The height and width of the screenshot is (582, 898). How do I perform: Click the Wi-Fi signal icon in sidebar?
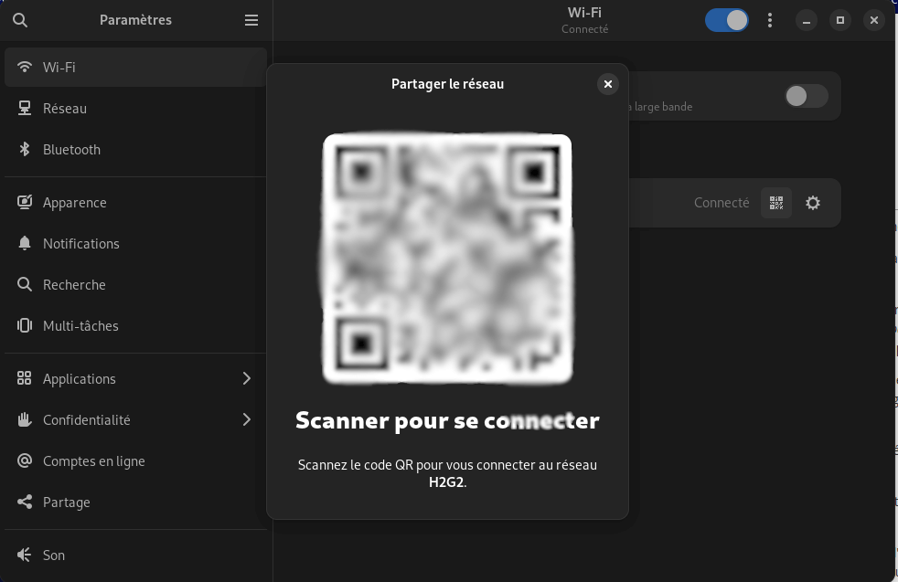pyautogui.click(x=24, y=67)
